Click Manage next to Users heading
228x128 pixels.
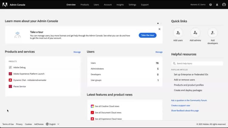(x=159, y=52)
